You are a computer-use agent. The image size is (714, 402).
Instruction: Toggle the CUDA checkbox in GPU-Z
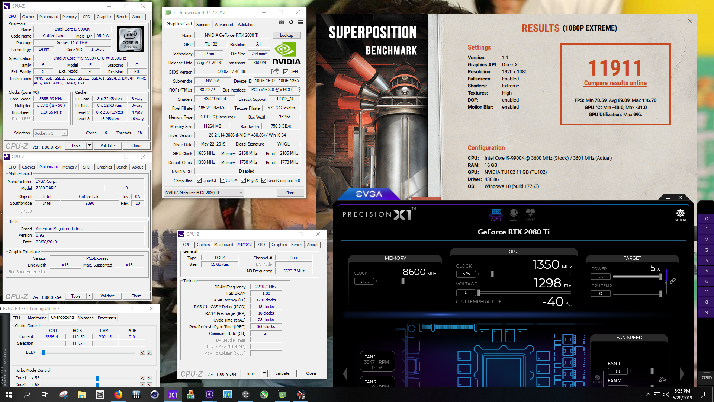pyautogui.click(x=222, y=181)
